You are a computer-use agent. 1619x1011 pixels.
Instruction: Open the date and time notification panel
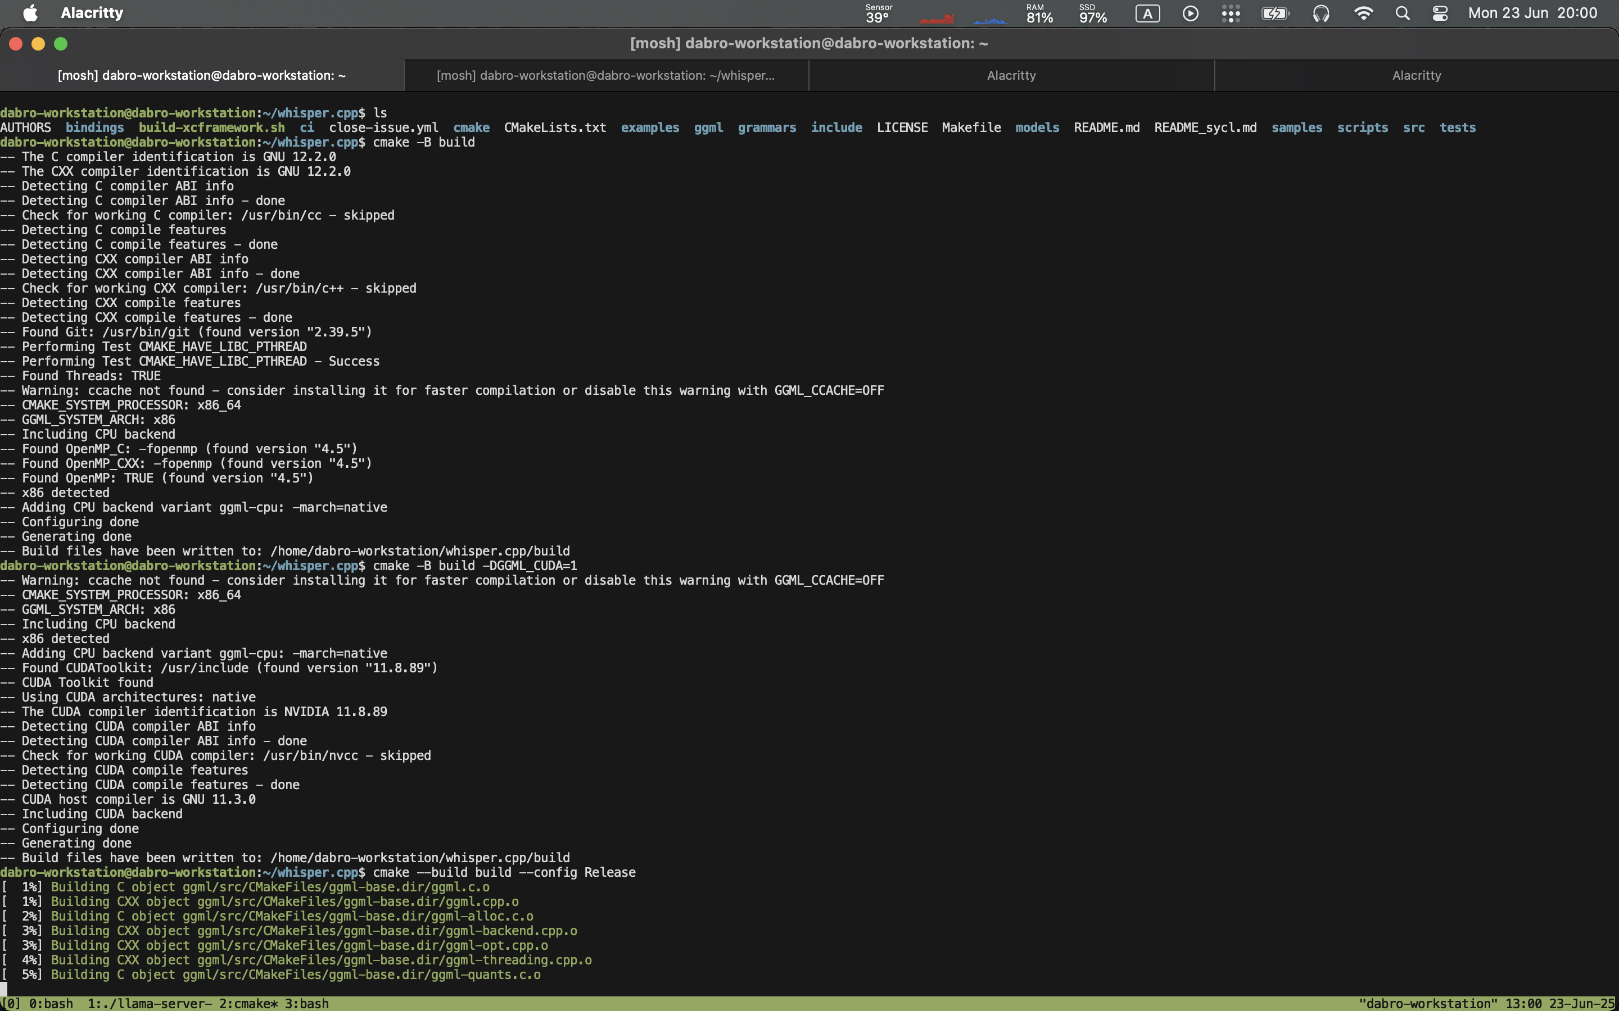click(1532, 13)
